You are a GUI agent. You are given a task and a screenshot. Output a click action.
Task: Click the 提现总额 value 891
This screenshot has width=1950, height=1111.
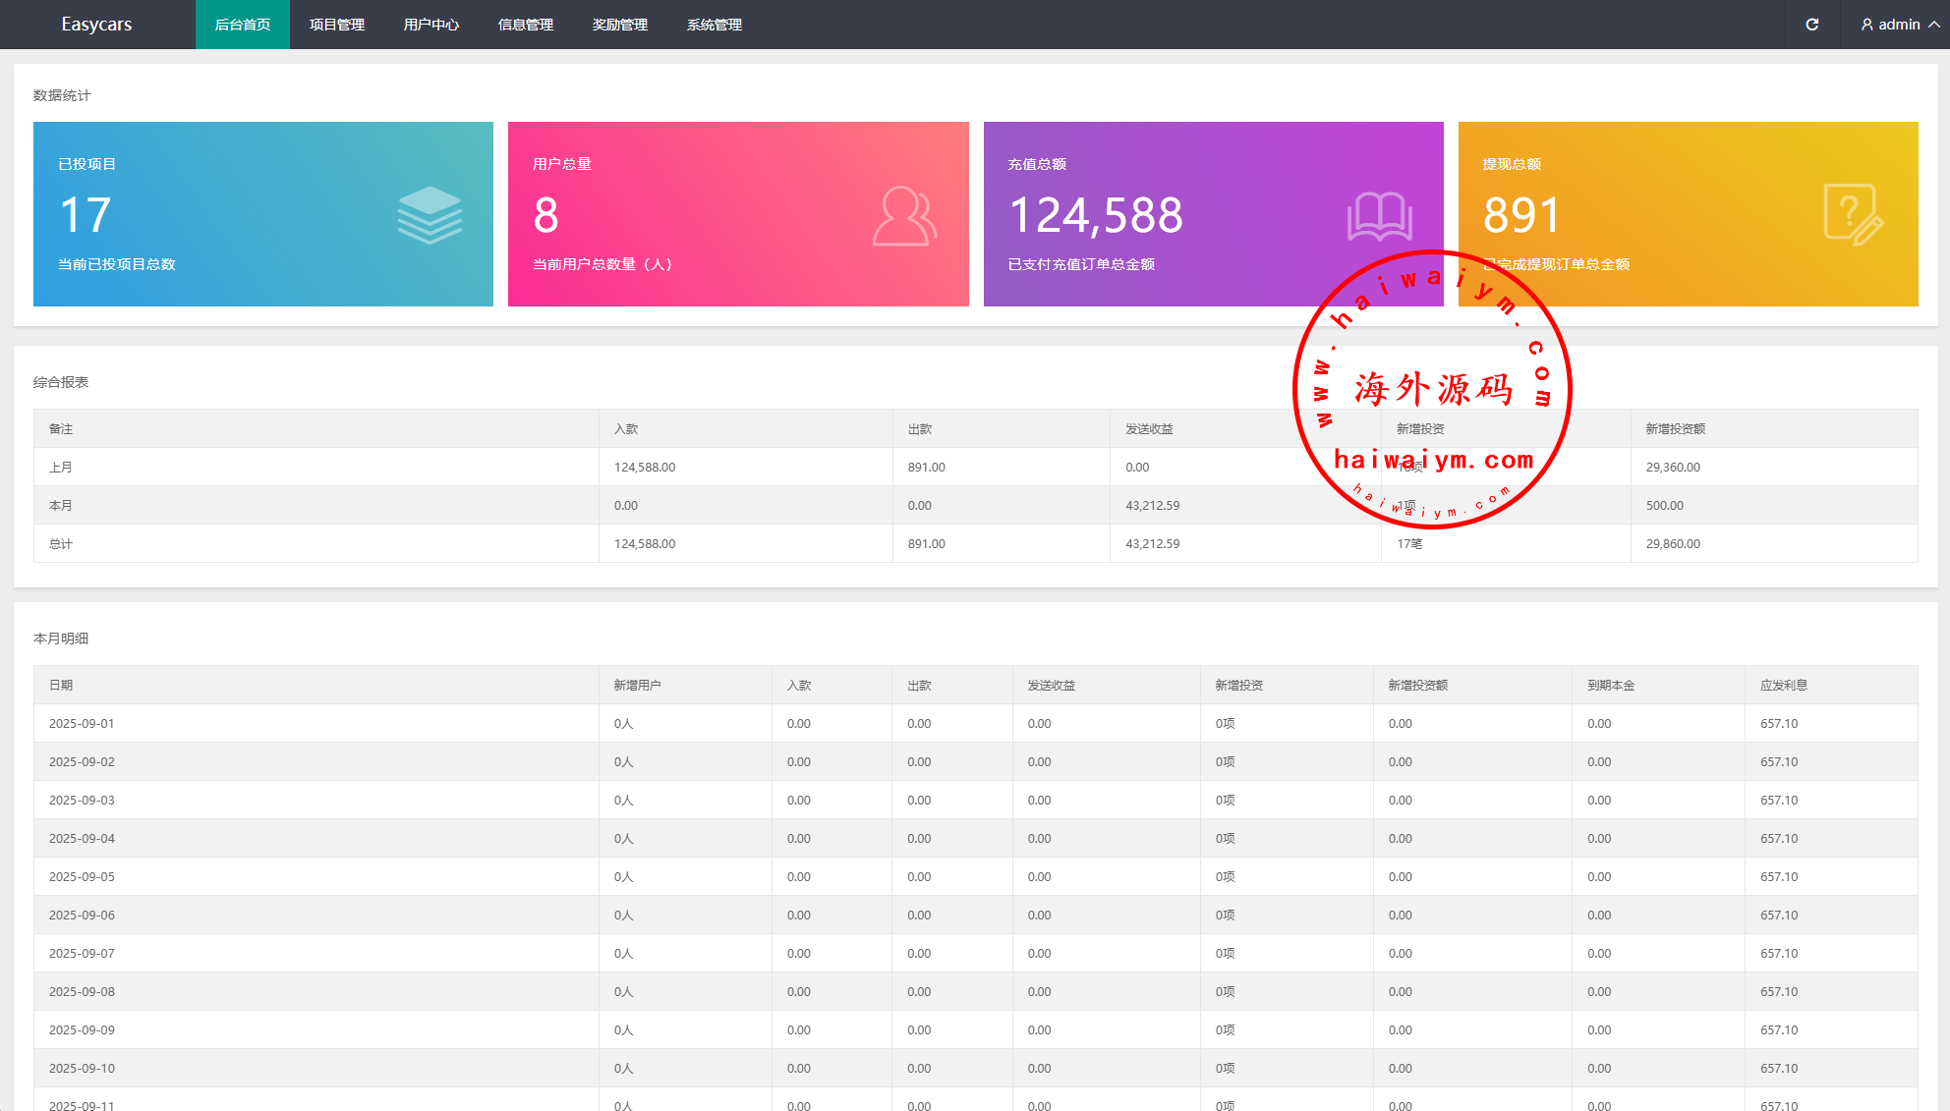coord(1521,215)
